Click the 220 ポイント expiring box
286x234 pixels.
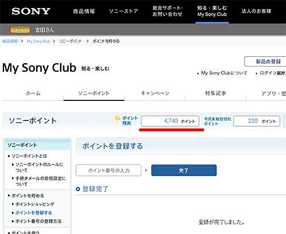click(257, 121)
